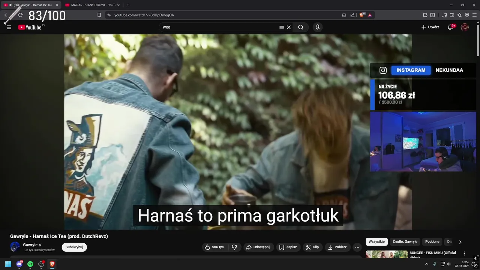
Task: Open a new browser tab with plus
Action: click(128, 5)
